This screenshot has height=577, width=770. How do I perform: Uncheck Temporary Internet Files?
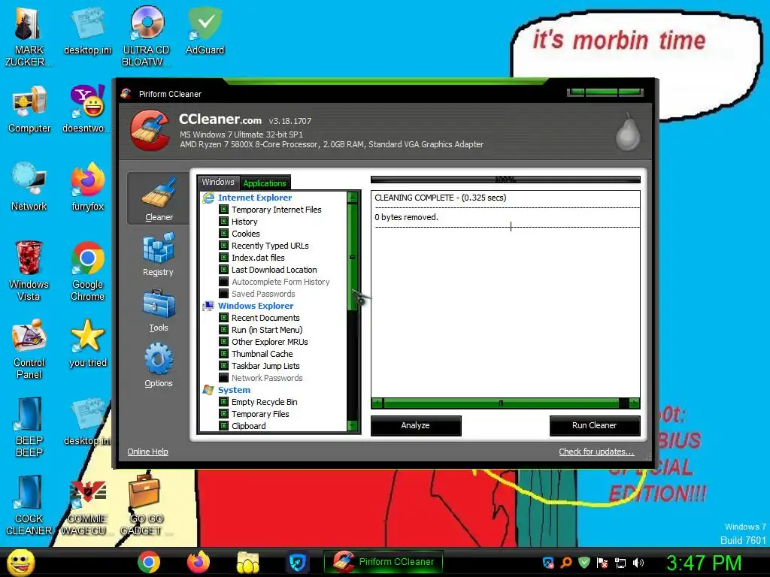point(223,210)
